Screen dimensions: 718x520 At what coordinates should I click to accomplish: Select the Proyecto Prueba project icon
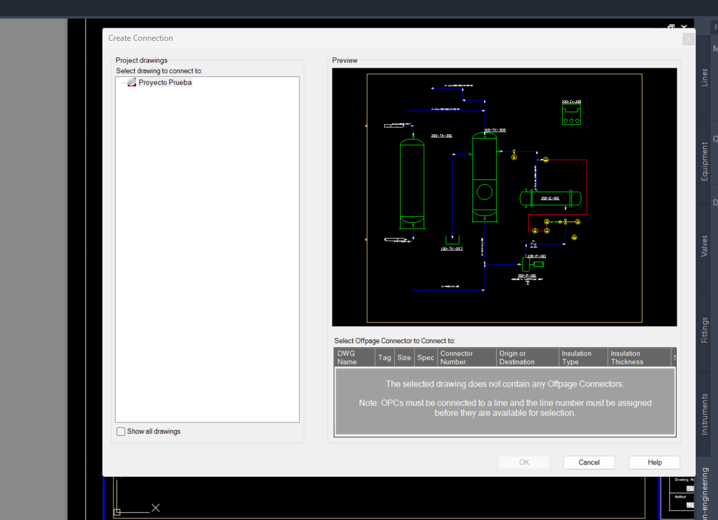[132, 82]
